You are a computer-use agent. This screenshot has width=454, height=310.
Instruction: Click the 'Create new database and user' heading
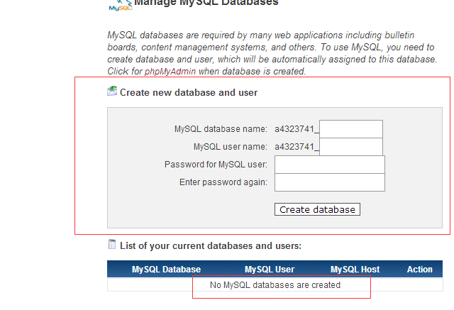tap(189, 93)
